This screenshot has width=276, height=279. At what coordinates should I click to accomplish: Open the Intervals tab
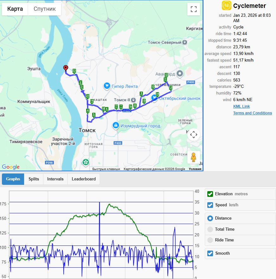(x=55, y=179)
